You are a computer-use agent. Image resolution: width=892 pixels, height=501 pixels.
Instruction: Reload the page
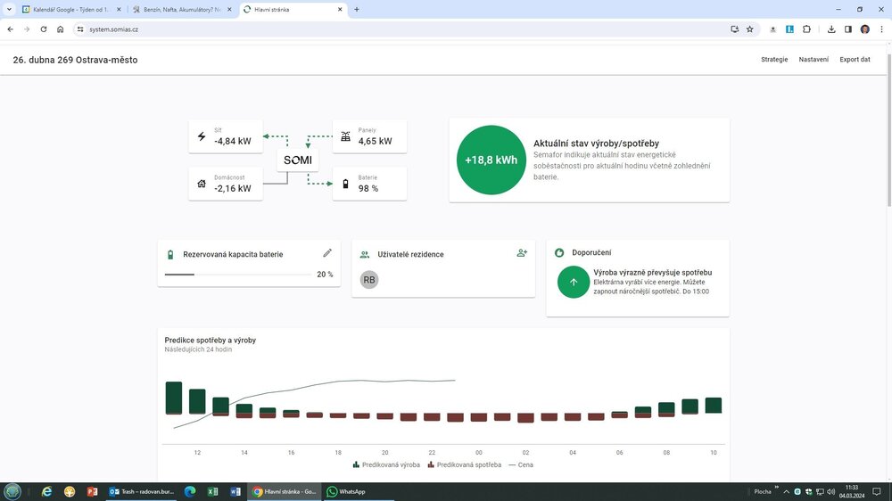[x=43, y=29]
